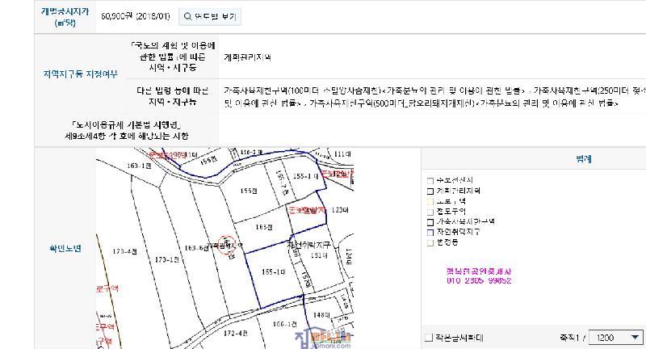Click the 범례 legend panel header
The image size is (646, 349).
pos(533,159)
